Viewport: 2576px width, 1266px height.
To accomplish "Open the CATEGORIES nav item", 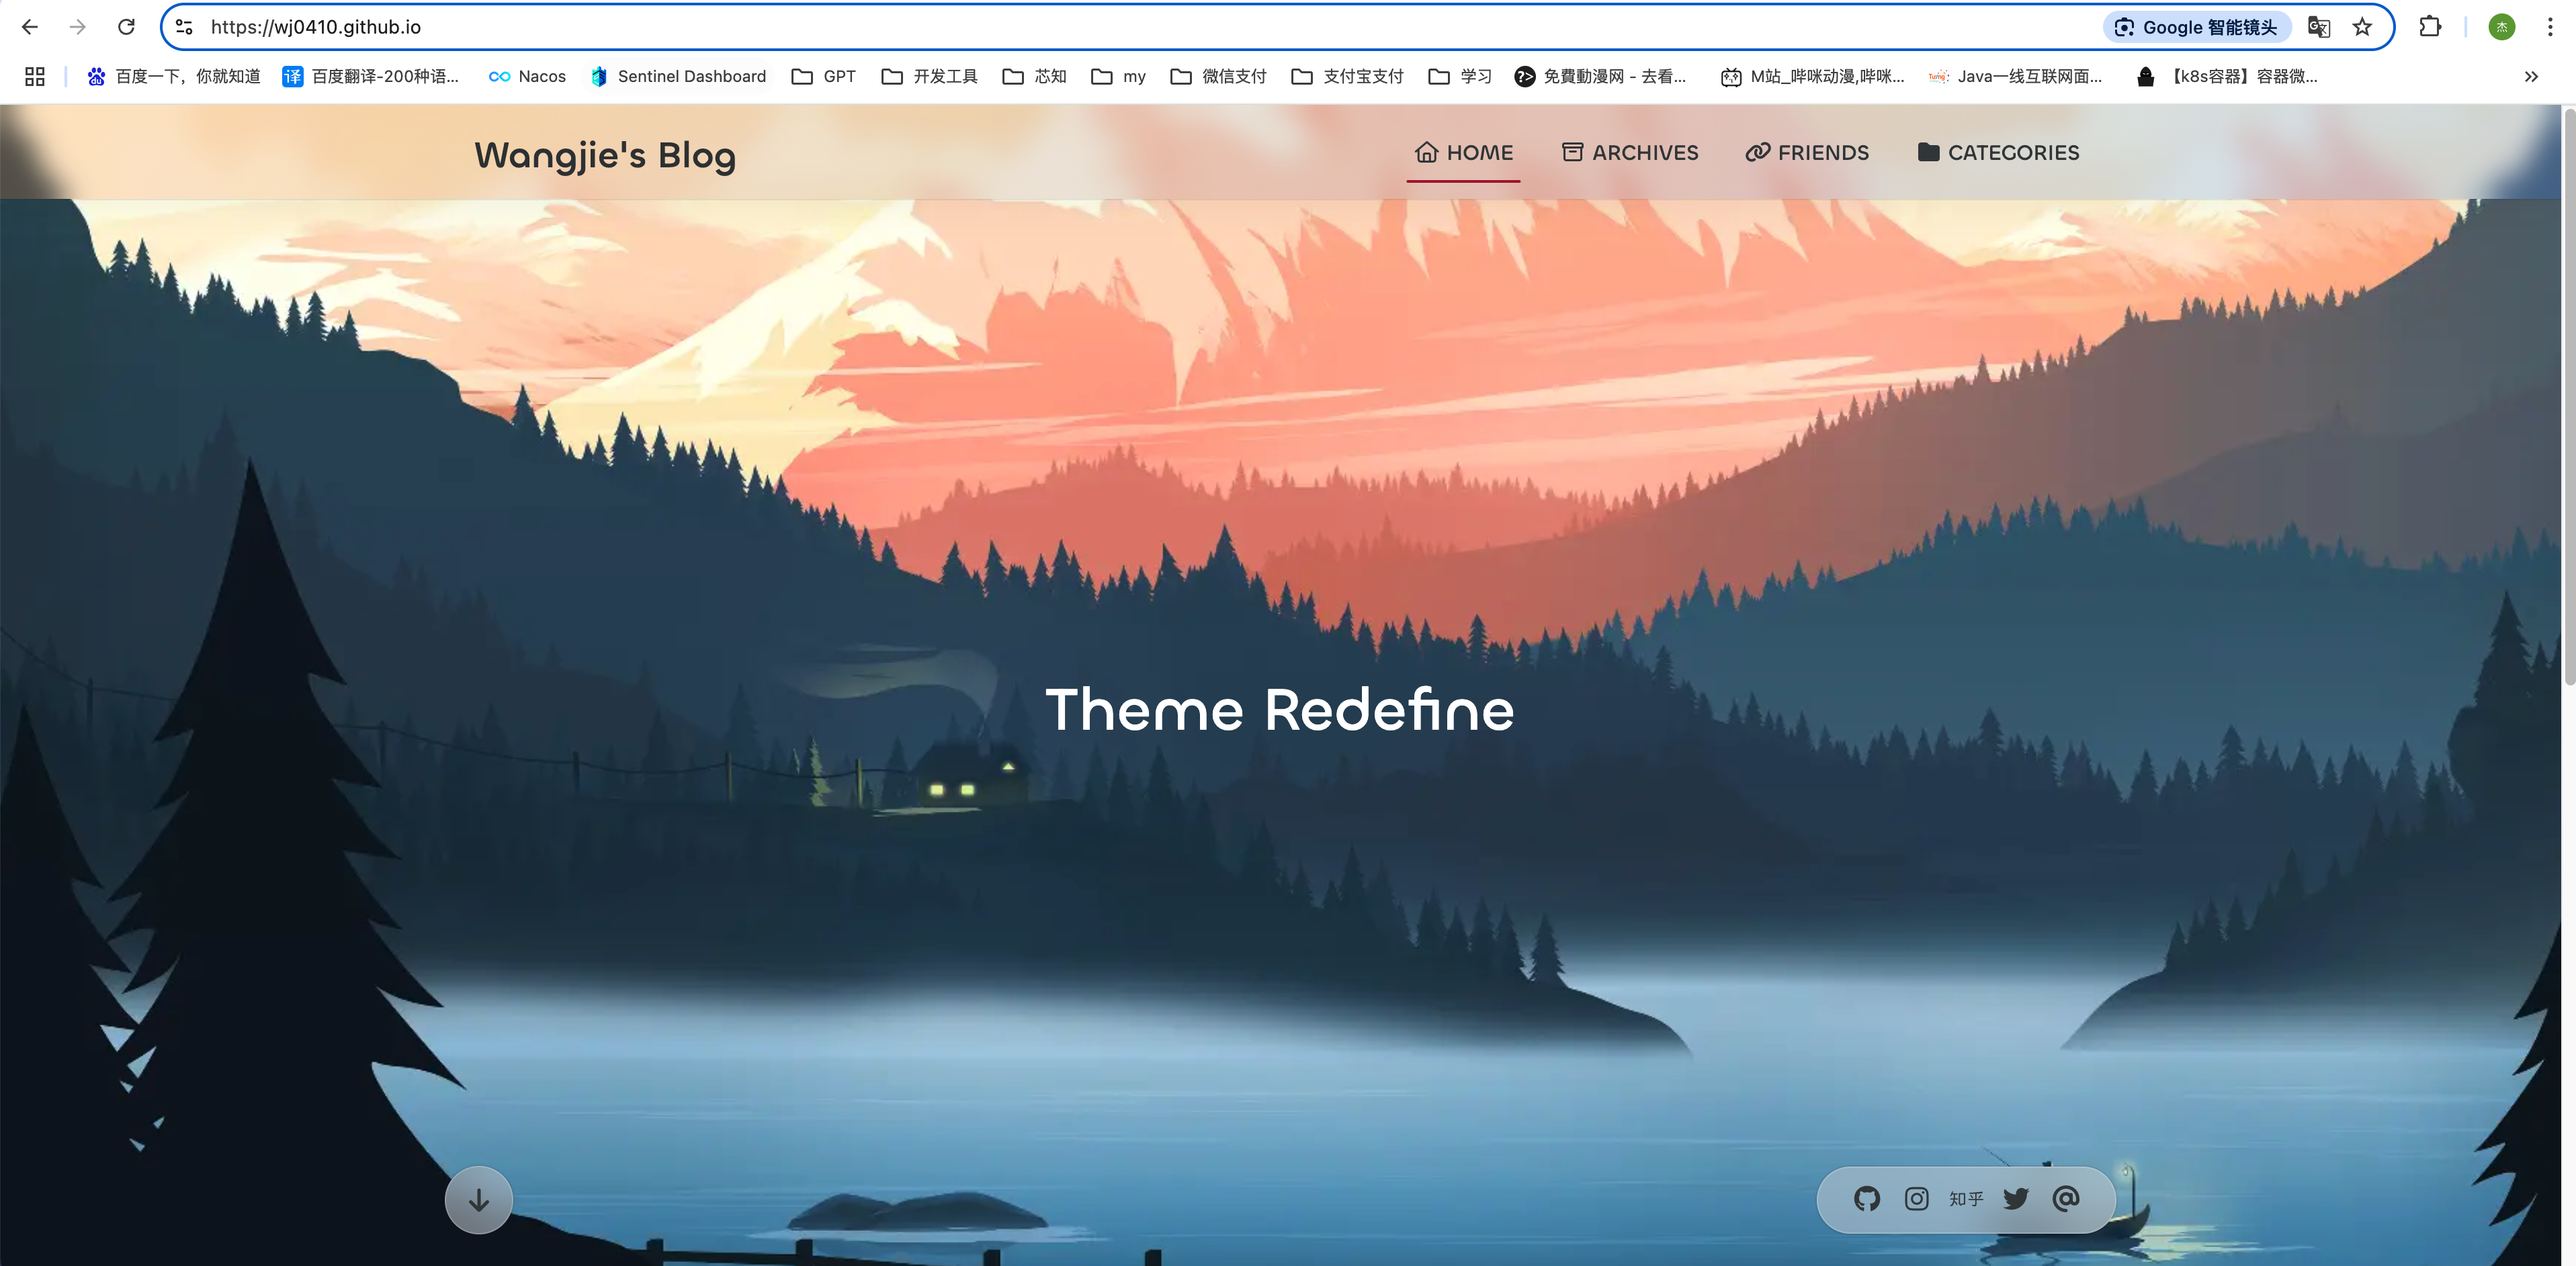I will pyautogui.click(x=1998, y=152).
